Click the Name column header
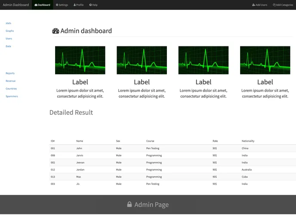The width and height of the screenshot is (296, 220). pos(80,141)
